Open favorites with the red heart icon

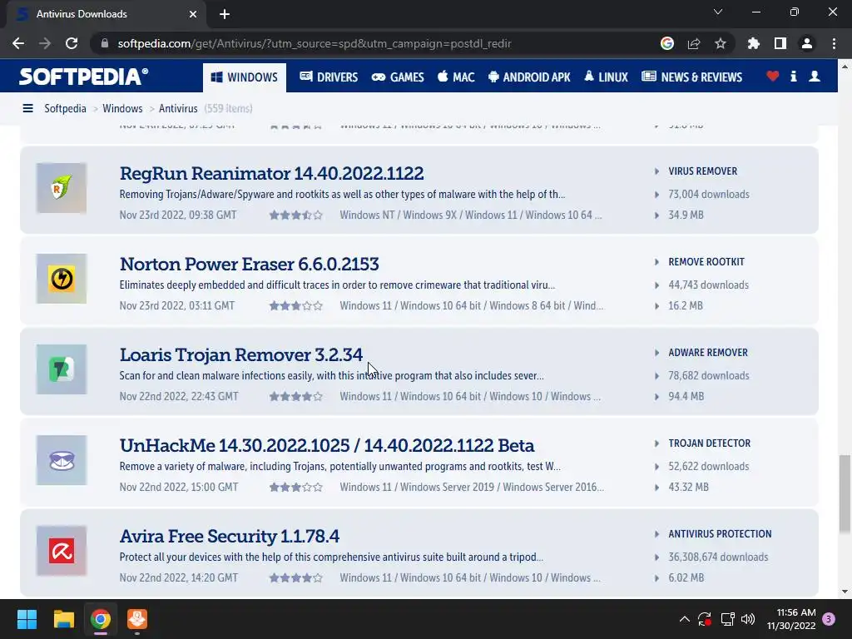point(773,76)
